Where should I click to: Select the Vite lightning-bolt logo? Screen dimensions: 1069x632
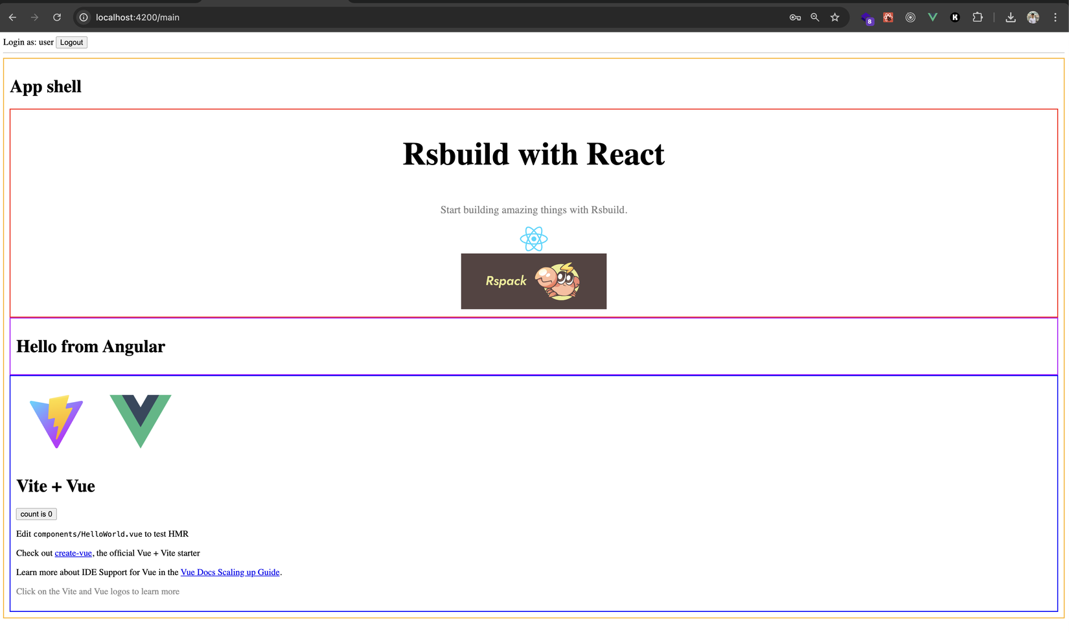pyautogui.click(x=56, y=422)
